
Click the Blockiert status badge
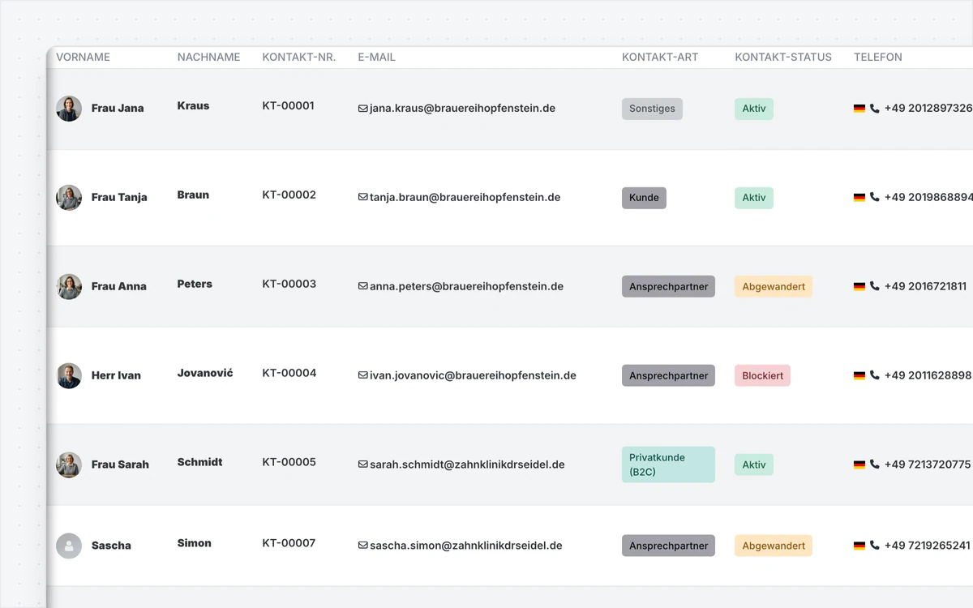point(762,376)
